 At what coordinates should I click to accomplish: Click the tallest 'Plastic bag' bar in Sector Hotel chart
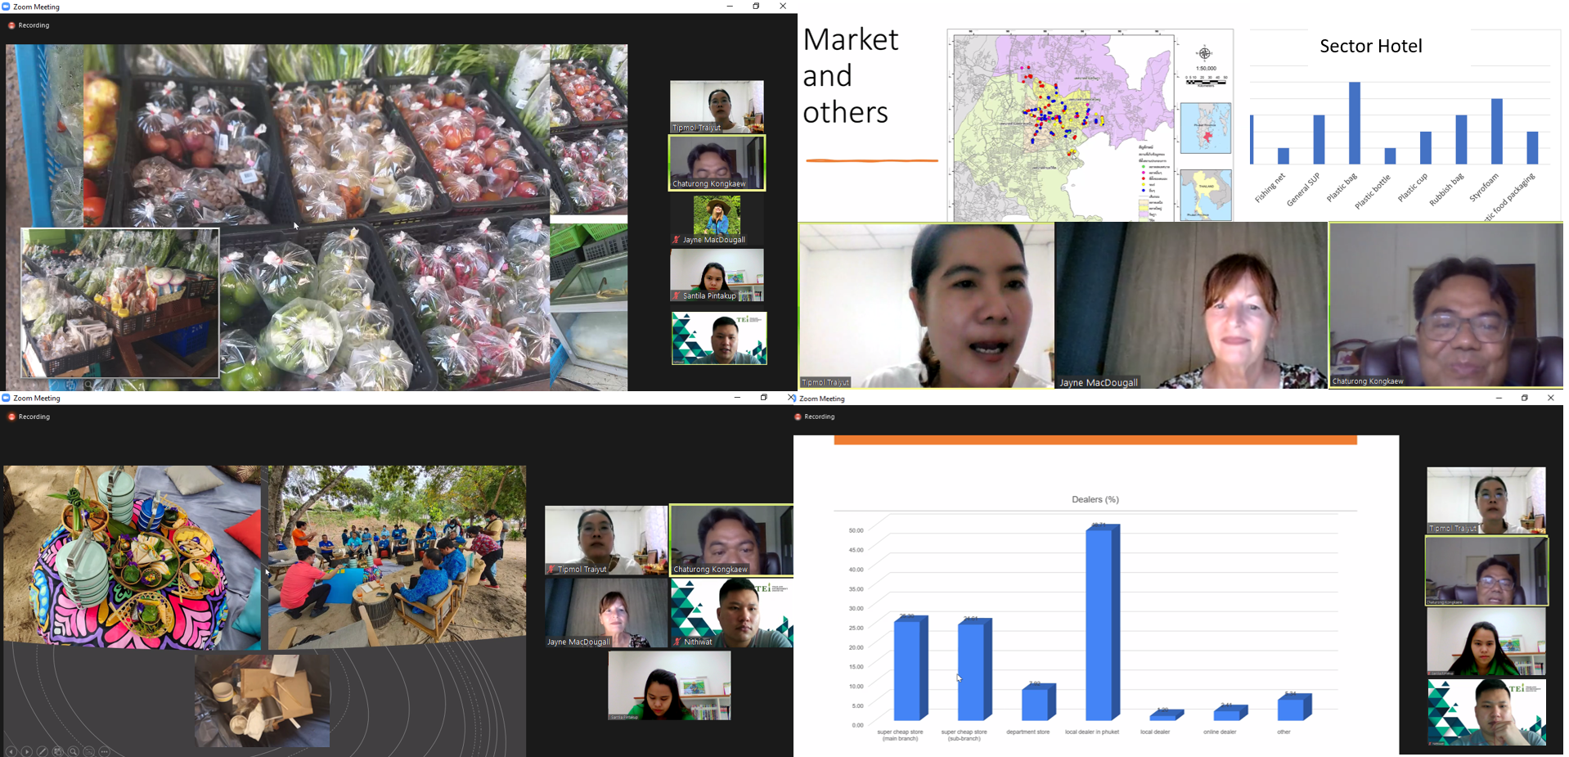[1355, 123]
